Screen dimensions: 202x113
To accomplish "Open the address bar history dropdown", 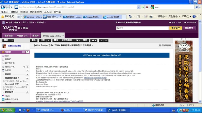I will tap(138, 7).
